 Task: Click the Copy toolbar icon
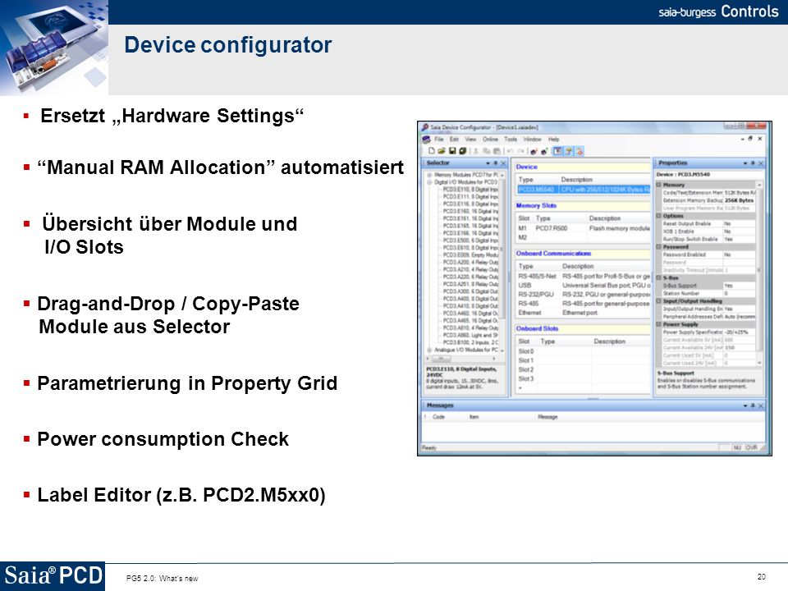(x=486, y=151)
